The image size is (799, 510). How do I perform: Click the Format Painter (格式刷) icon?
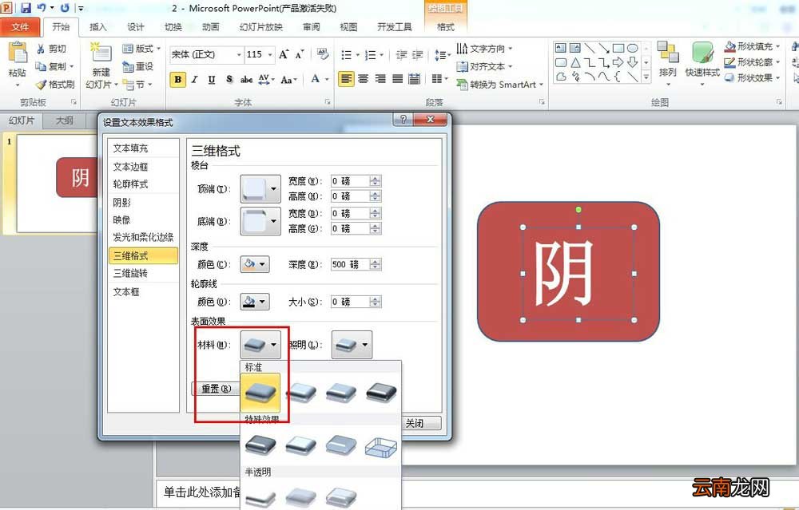41,84
